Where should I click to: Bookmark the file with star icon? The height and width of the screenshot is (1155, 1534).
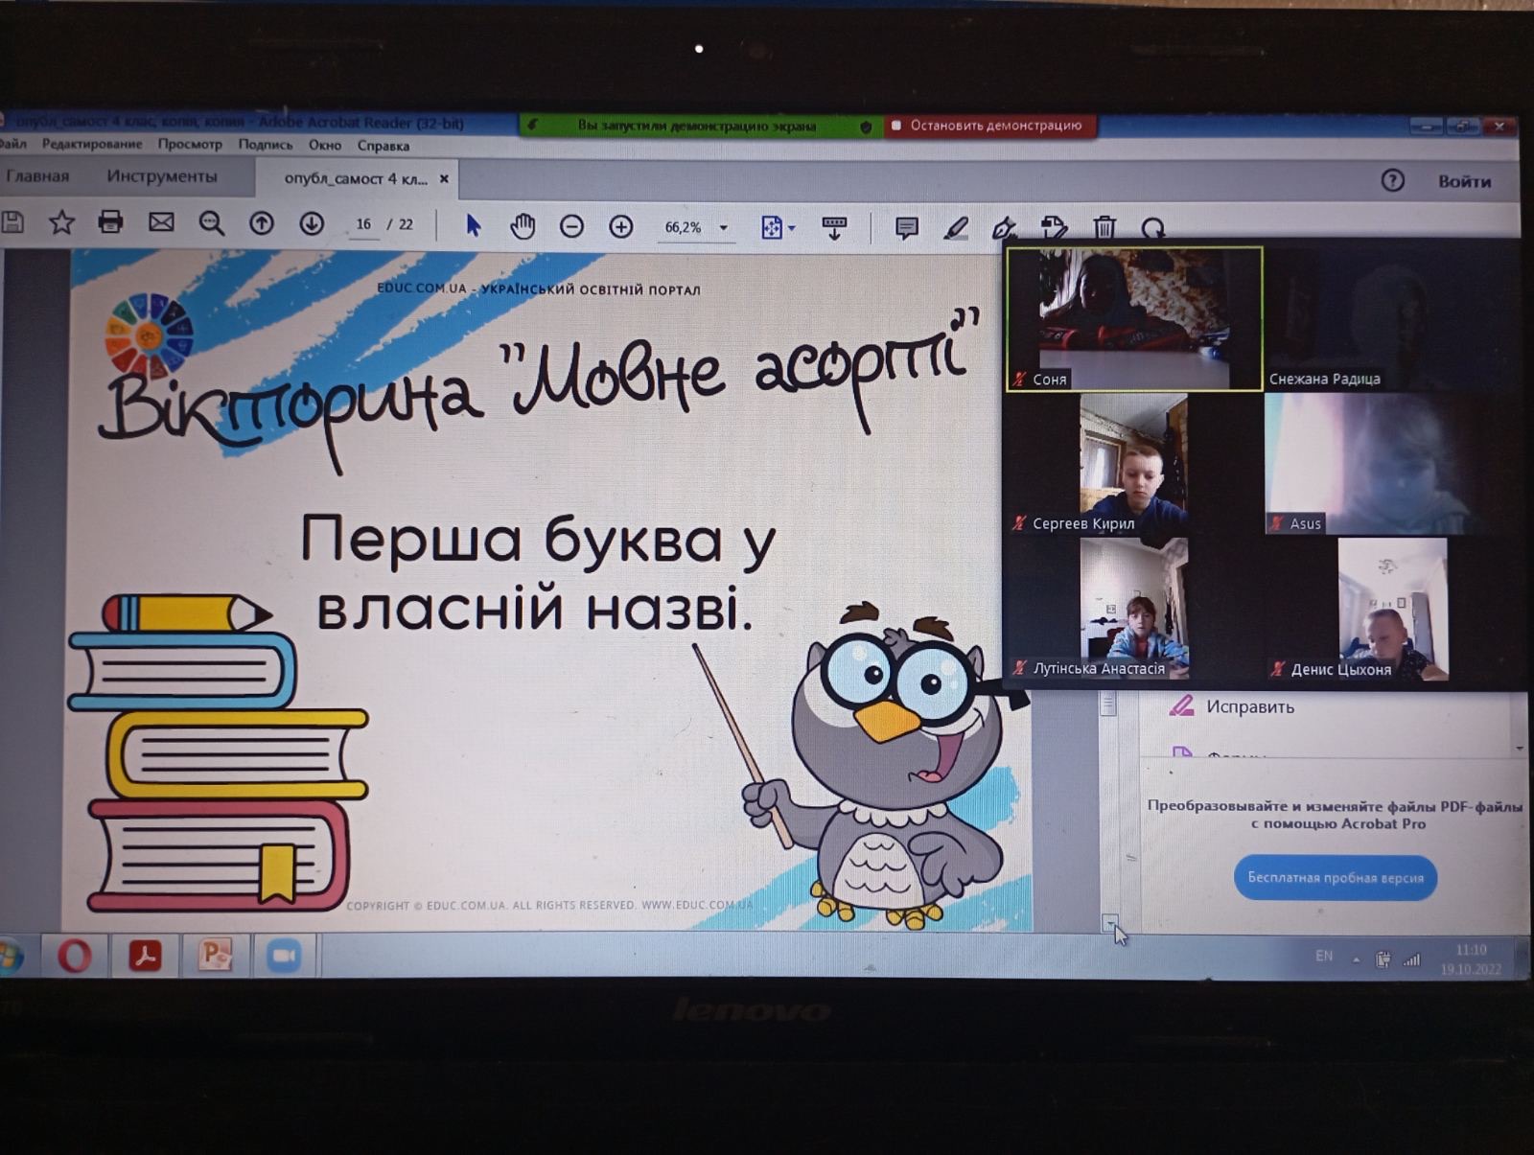(61, 222)
